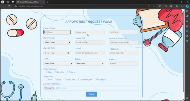This screenshot has width=190, height=101.
Task: Click the 'Patient Gender:' label
Action: pos(50,69)
